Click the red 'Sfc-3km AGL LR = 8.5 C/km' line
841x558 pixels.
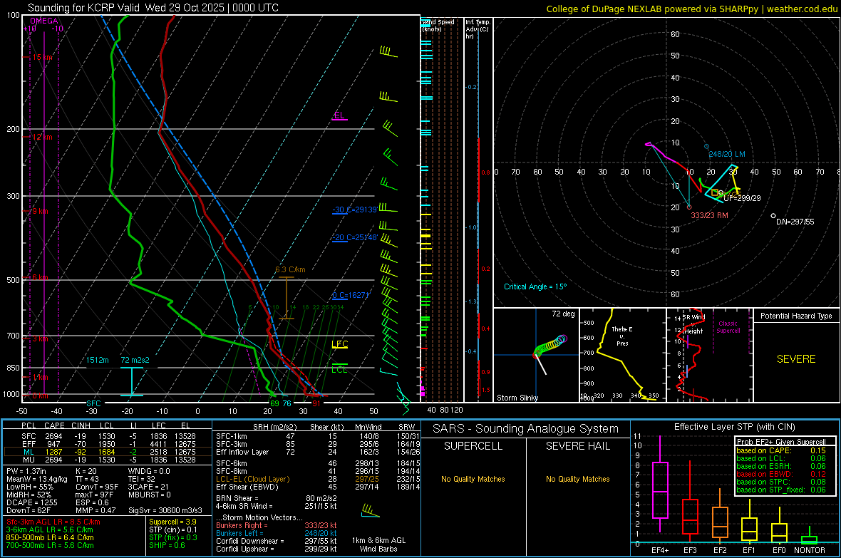tap(53, 522)
